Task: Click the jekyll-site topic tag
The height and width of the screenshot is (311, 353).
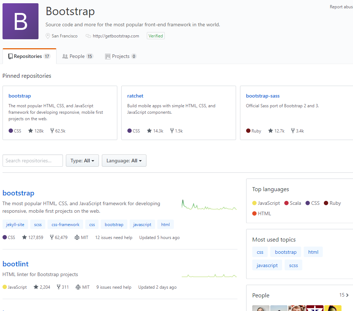Action: click(x=15, y=225)
